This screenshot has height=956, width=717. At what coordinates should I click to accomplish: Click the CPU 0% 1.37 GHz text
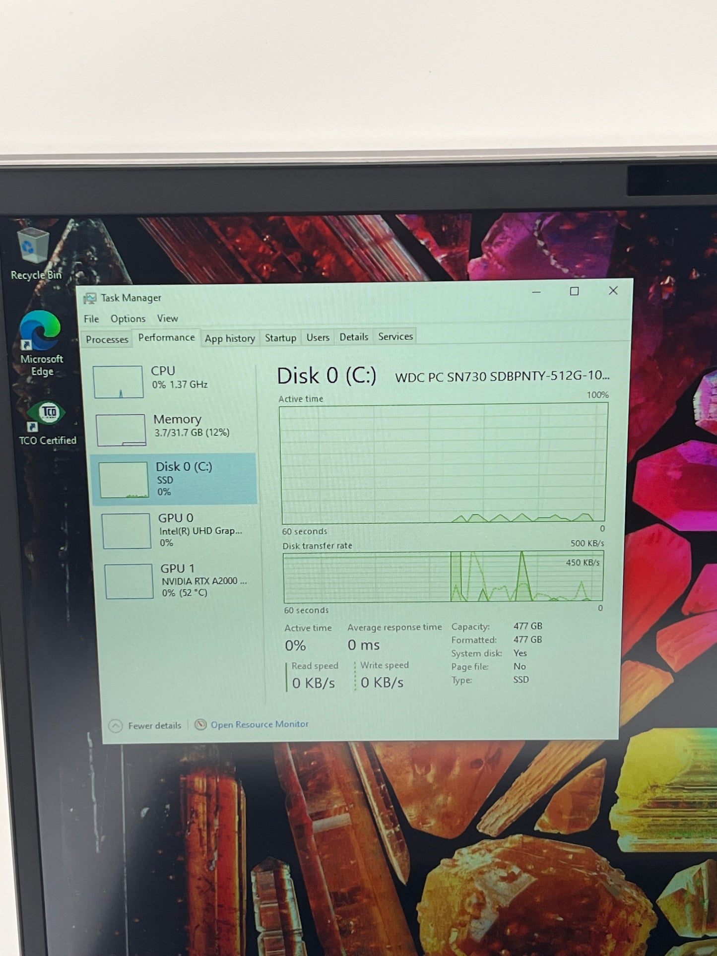tap(180, 384)
